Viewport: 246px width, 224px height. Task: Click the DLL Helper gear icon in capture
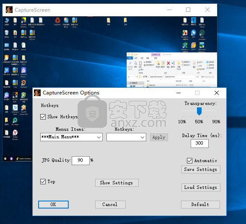15,120
